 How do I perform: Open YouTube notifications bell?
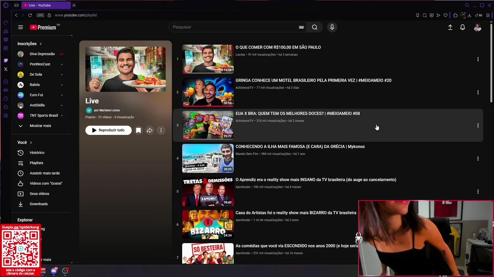[462, 27]
